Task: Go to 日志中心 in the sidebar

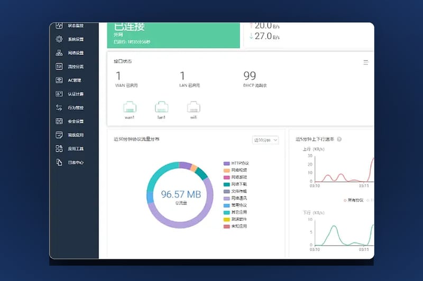Action: pos(70,162)
